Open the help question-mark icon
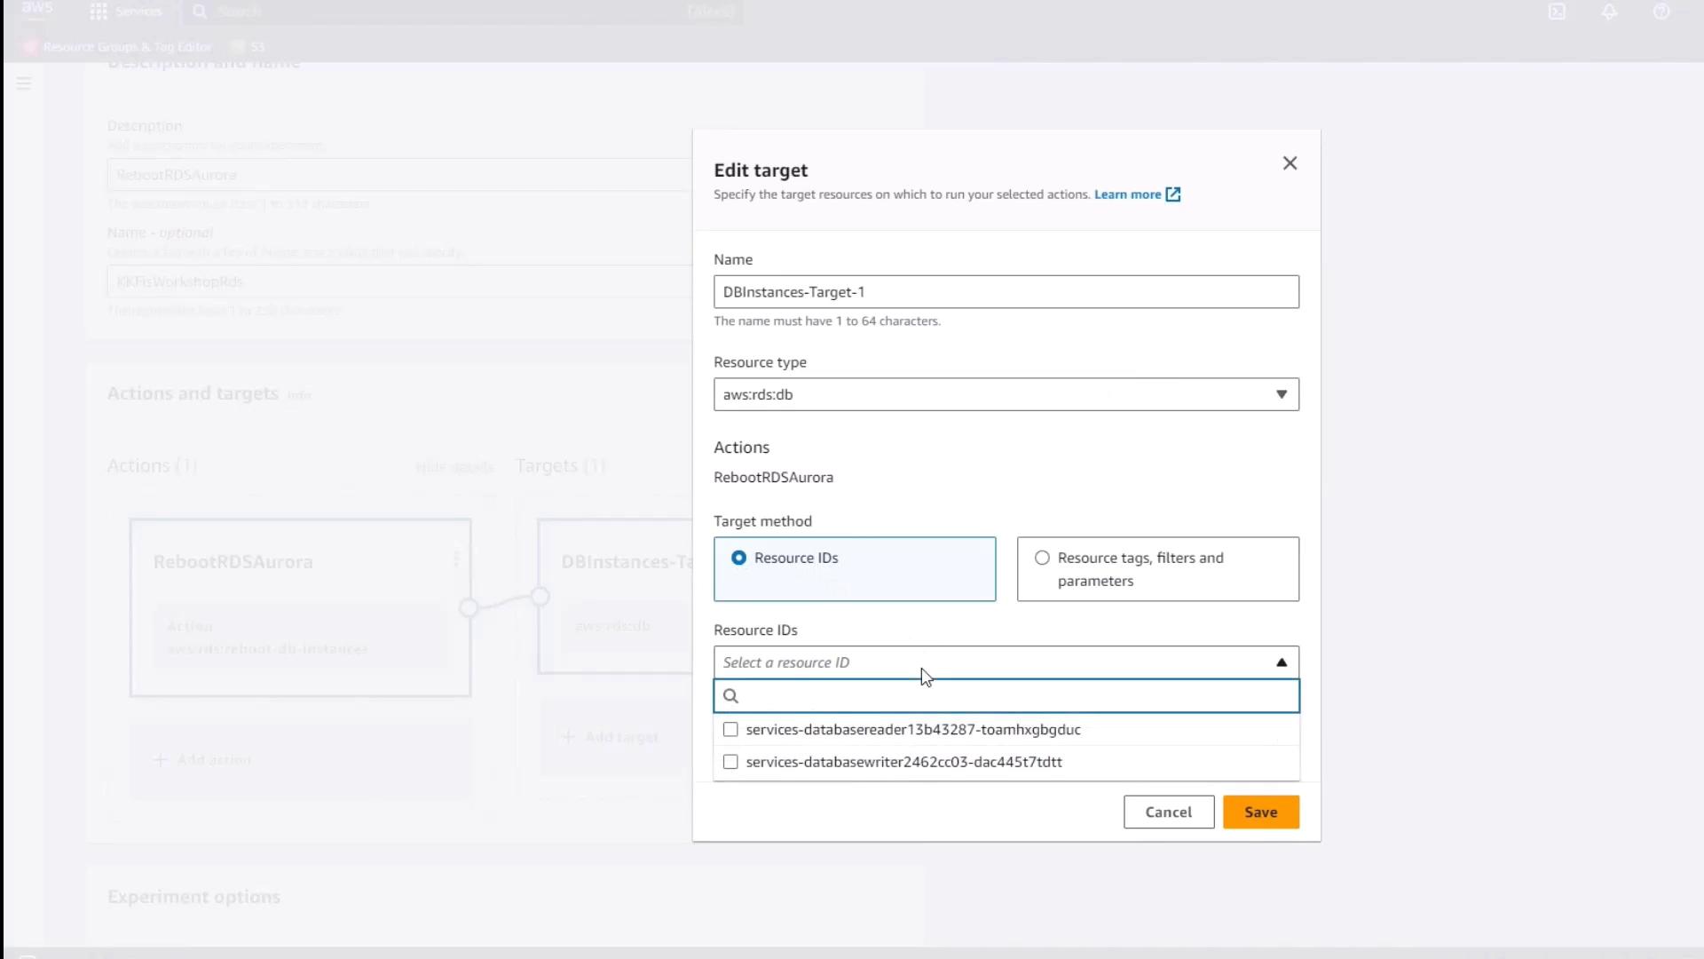The height and width of the screenshot is (959, 1704). point(1661,12)
